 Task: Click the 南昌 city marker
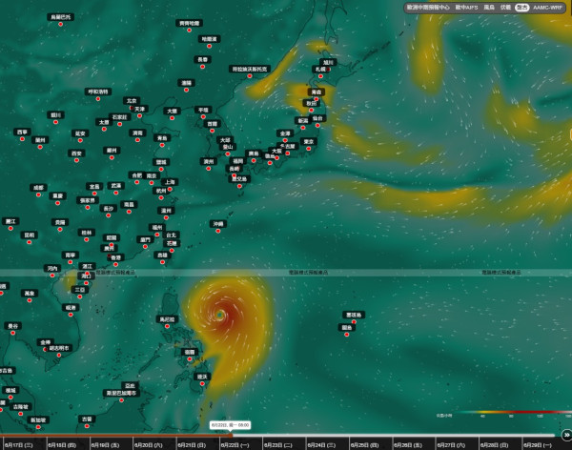pos(129,205)
